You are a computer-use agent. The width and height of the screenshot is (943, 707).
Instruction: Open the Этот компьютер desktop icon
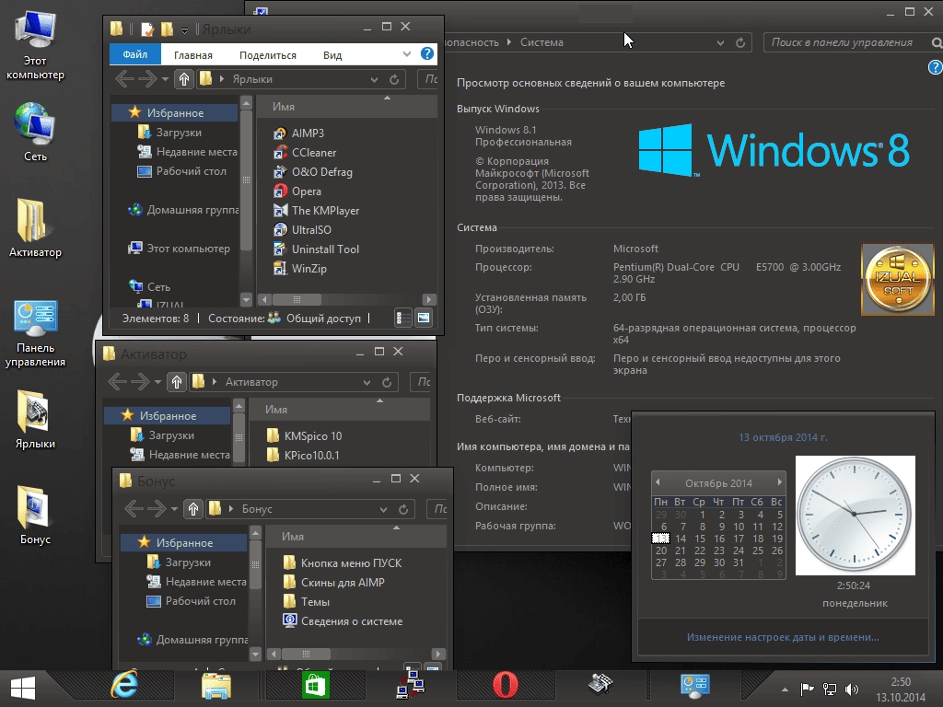click(35, 45)
